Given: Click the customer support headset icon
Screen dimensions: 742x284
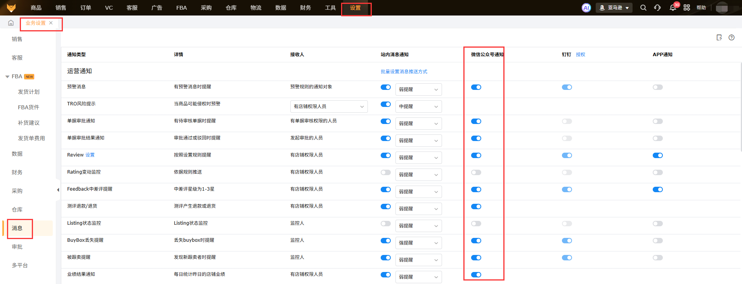Looking at the screenshot, I should [x=657, y=8].
